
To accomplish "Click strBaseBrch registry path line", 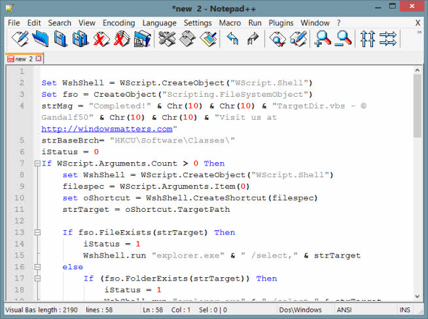I will point(138,141).
